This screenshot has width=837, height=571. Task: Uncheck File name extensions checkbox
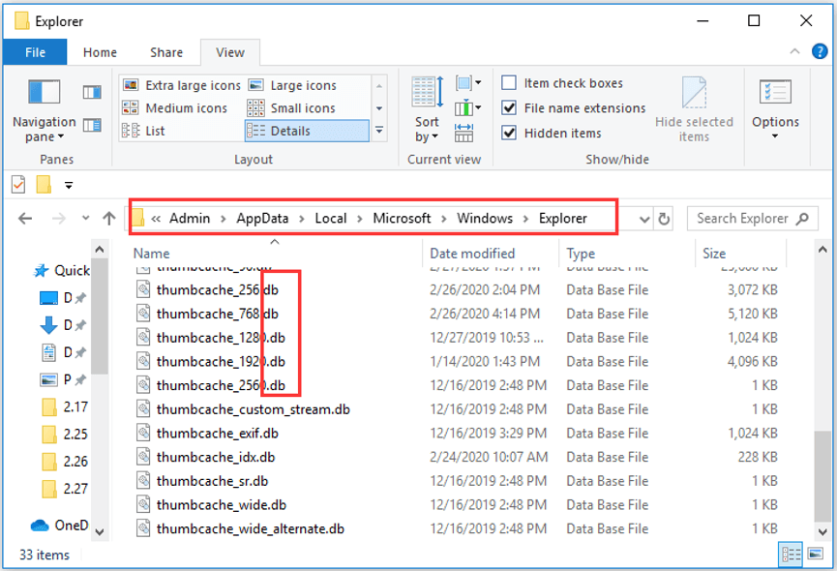click(509, 108)
